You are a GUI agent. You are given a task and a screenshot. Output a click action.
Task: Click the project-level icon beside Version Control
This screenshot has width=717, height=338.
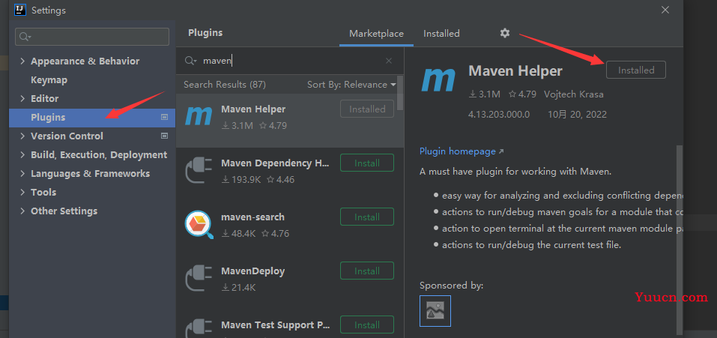(164, 136)
